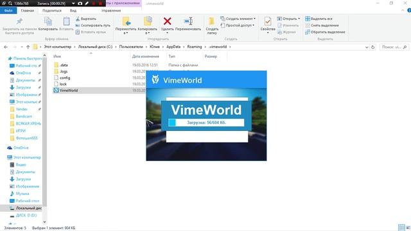Choose Вставить ярлык in ribbon

pyautogui.click(x=91, y=32)
